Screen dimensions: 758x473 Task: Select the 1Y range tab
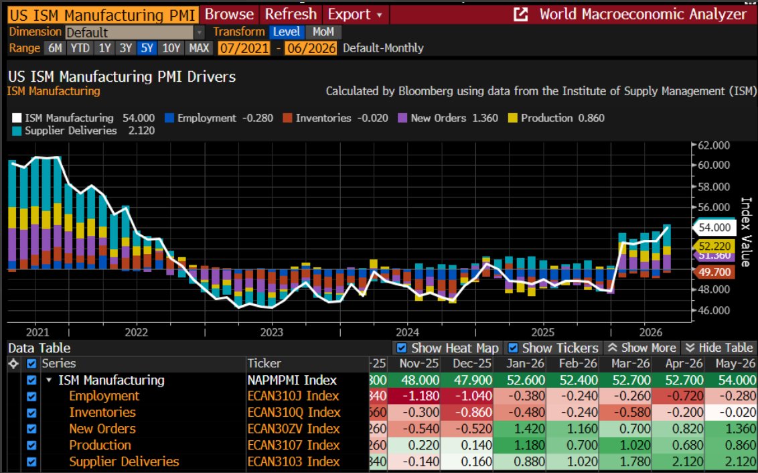[x=104, y=48]
